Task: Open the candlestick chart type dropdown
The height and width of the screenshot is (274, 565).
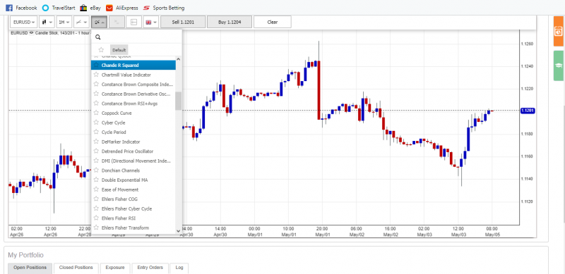Action: (47, 22)
